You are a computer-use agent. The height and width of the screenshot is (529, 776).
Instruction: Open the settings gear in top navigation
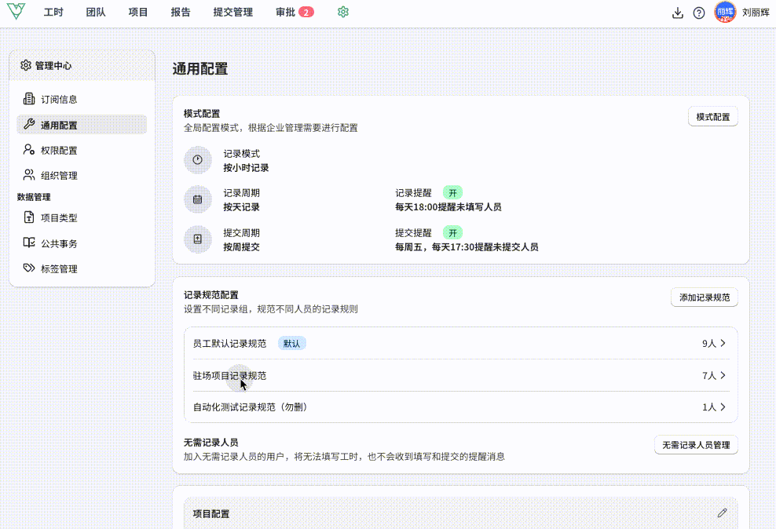tap(342, 13)
